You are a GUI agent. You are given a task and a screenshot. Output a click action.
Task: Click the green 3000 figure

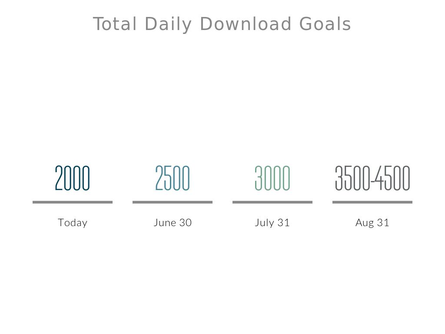[272, 178]
